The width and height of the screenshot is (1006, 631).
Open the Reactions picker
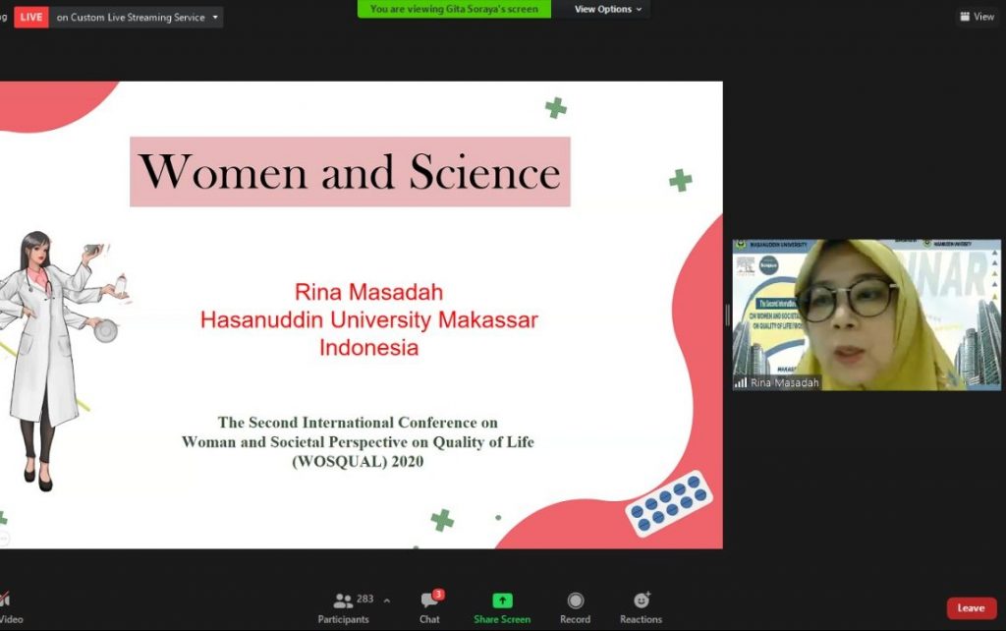[641, 601]
